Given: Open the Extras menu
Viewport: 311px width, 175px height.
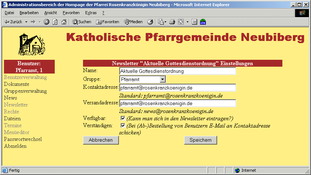Looking at the screenshot, I should point(91,13).
